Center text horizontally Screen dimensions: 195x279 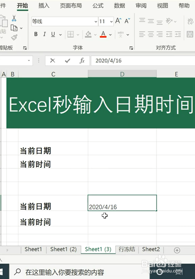click(151, 34)
